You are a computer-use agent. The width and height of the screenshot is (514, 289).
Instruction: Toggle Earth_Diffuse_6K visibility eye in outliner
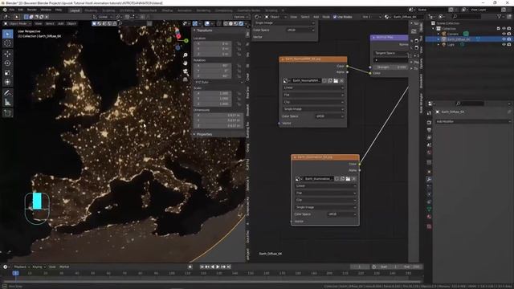[504, 39]
